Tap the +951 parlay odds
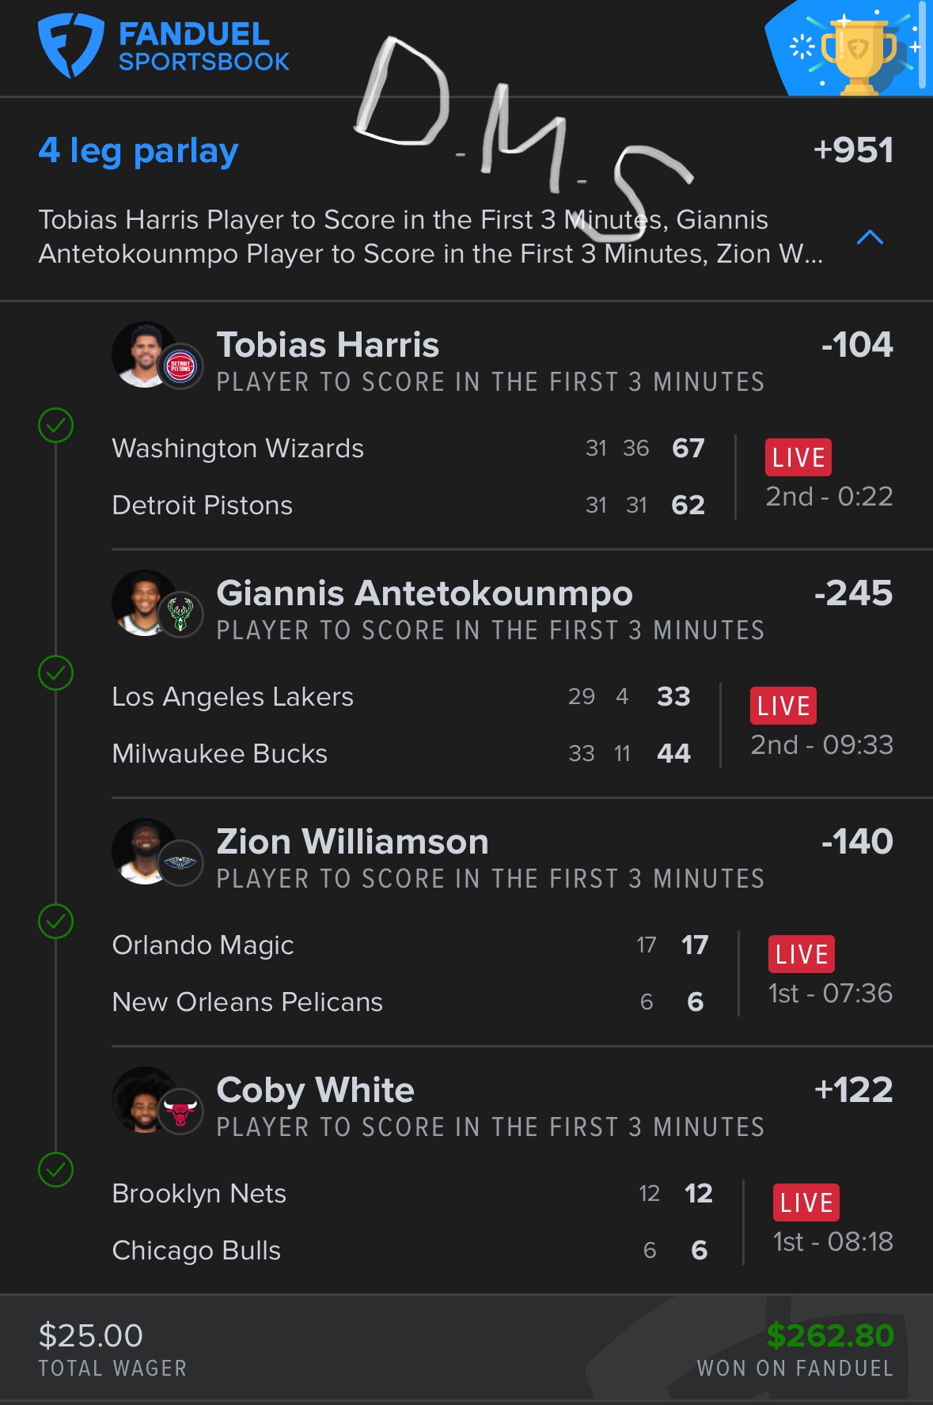Viewport: 933px width, 1405px height. pyautogui.click(x=853, y=150)
